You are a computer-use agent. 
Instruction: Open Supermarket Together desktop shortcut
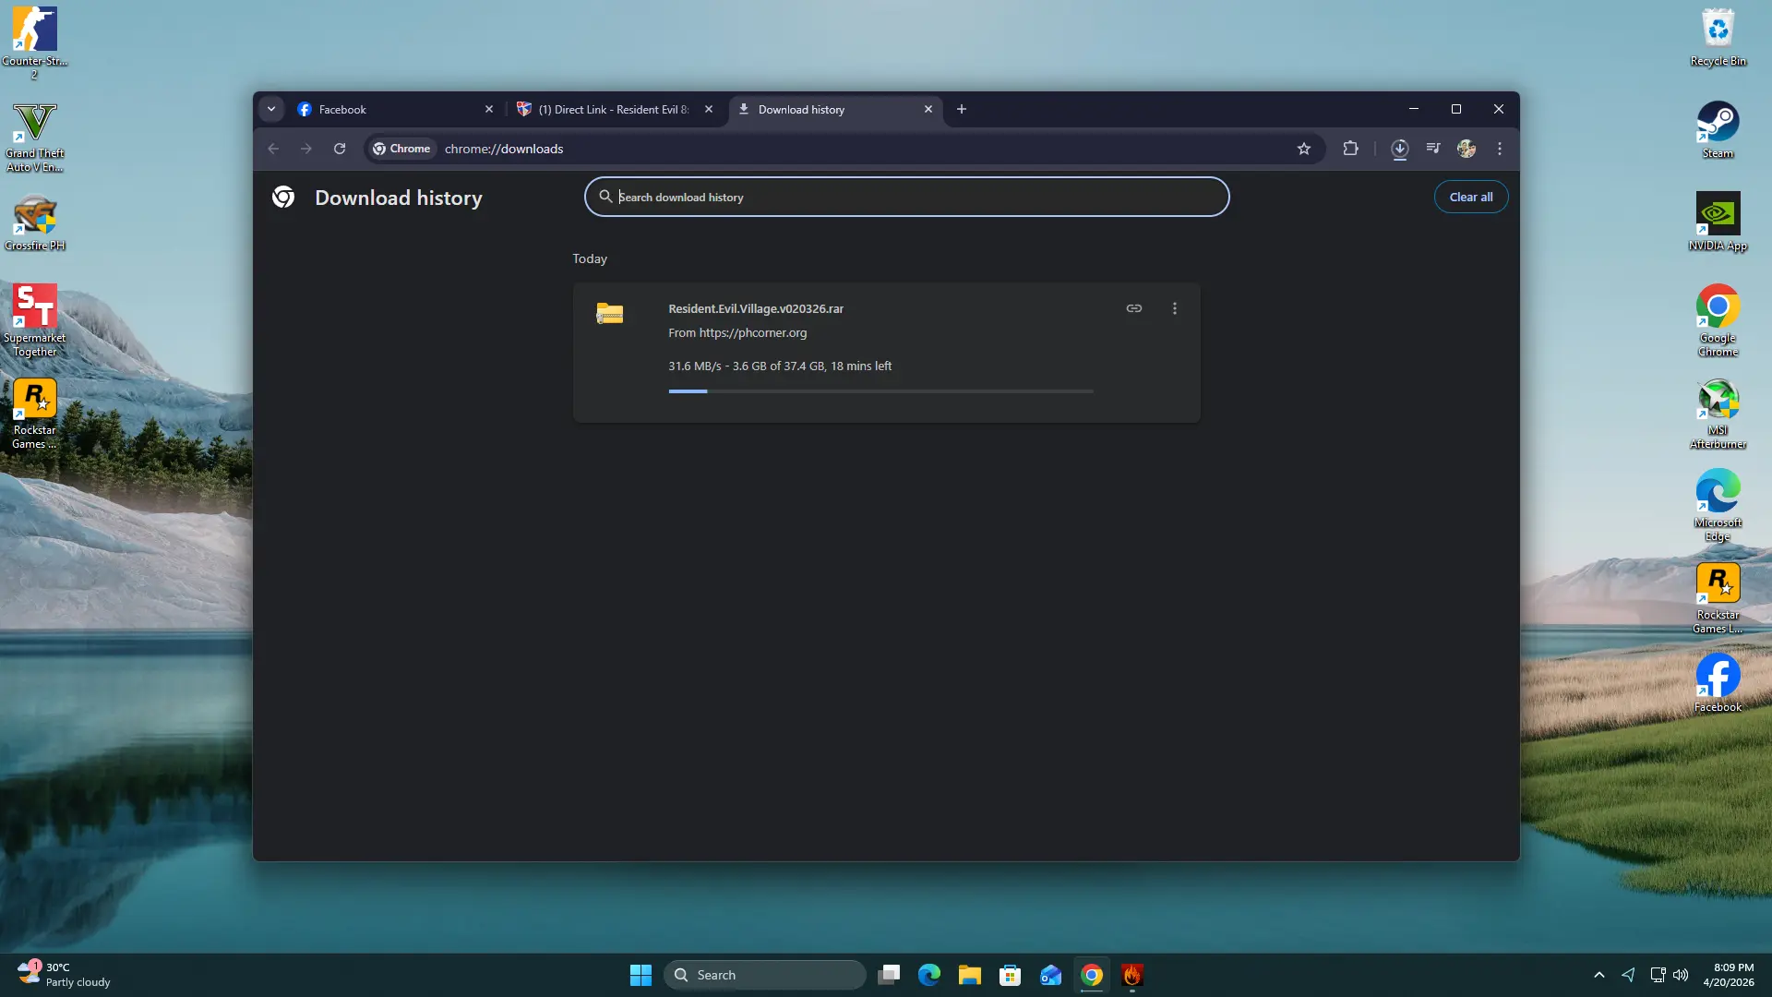tap(34, 320)
